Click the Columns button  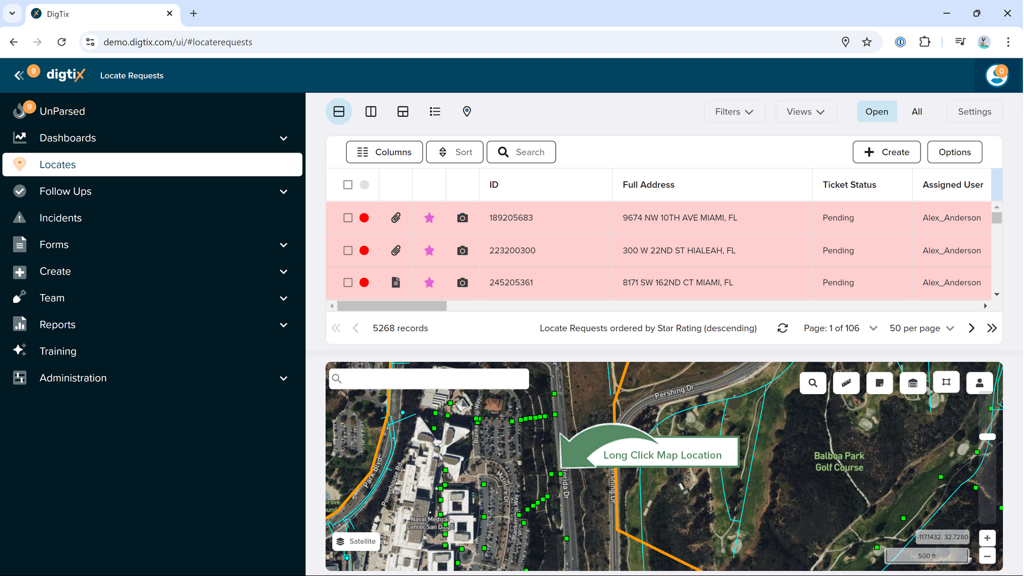[384, 152]
